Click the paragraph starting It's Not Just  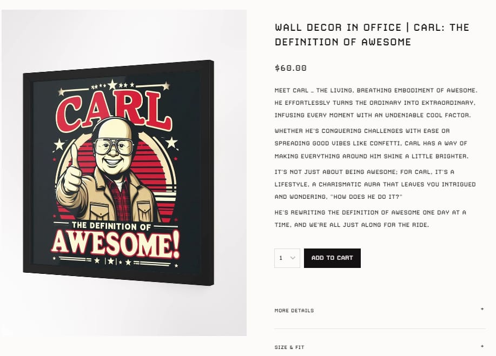375,184
